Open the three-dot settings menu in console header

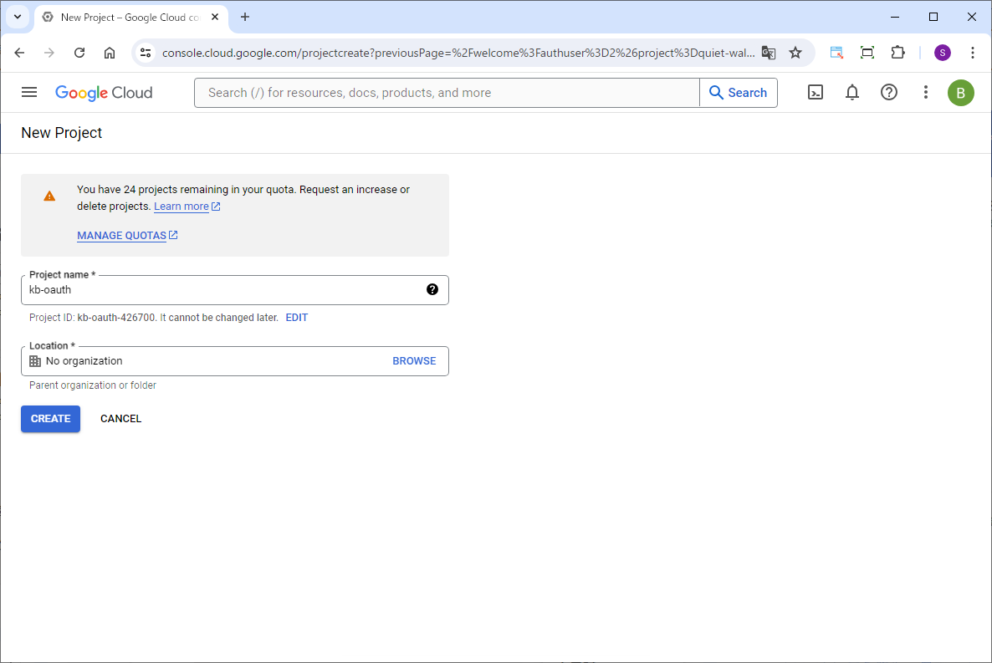coord(926,93)
